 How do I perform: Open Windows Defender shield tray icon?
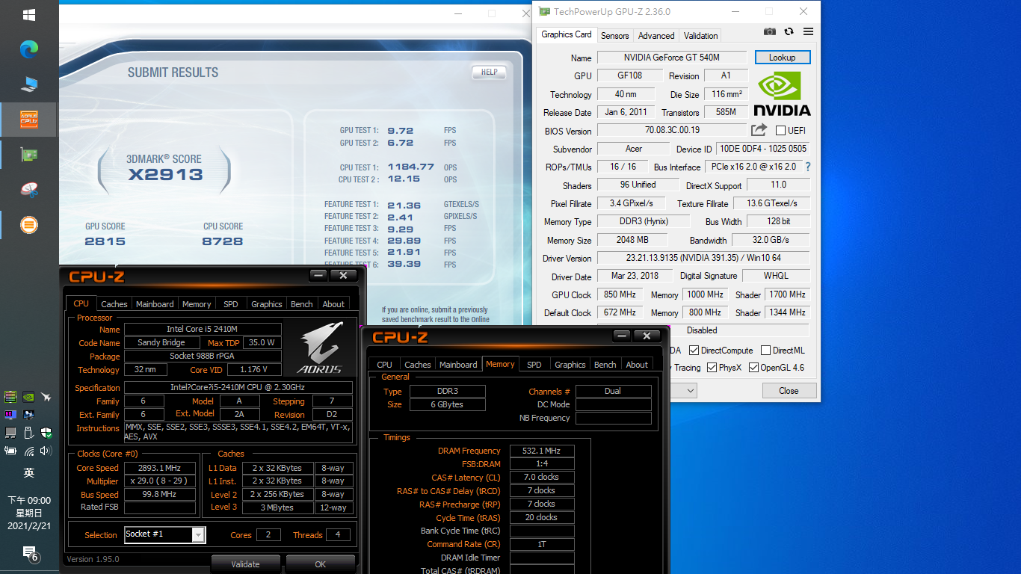46,433
